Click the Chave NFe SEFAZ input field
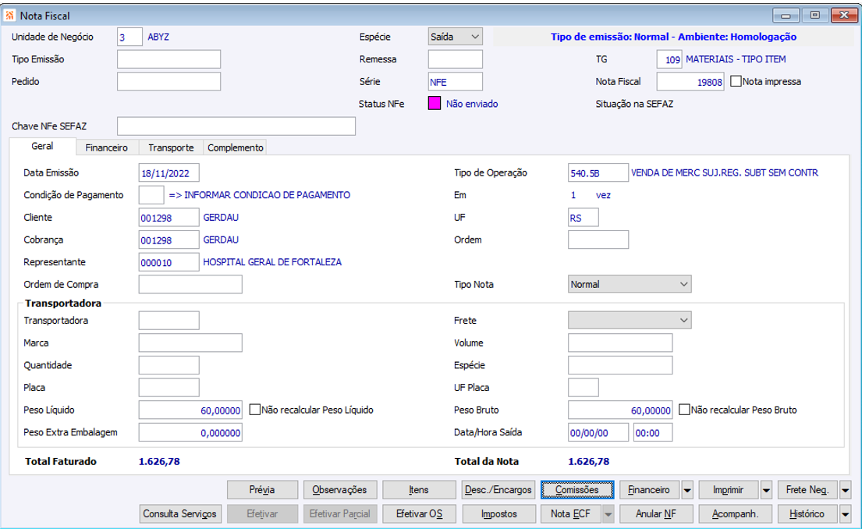The width and height of the screenshot is (862, 529). (x=236, y=126)
